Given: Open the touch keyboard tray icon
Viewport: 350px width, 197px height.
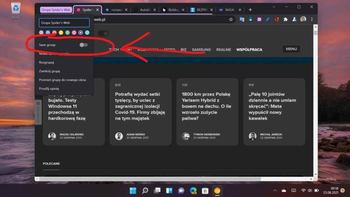Looking at the screenshot, I should coord(294,191).
